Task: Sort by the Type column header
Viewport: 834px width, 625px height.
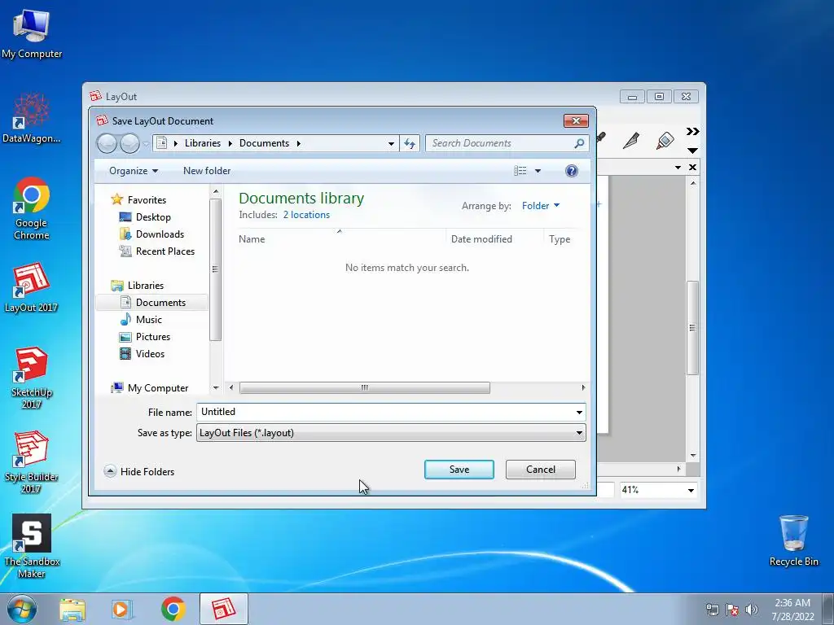Action: (560, 239)
